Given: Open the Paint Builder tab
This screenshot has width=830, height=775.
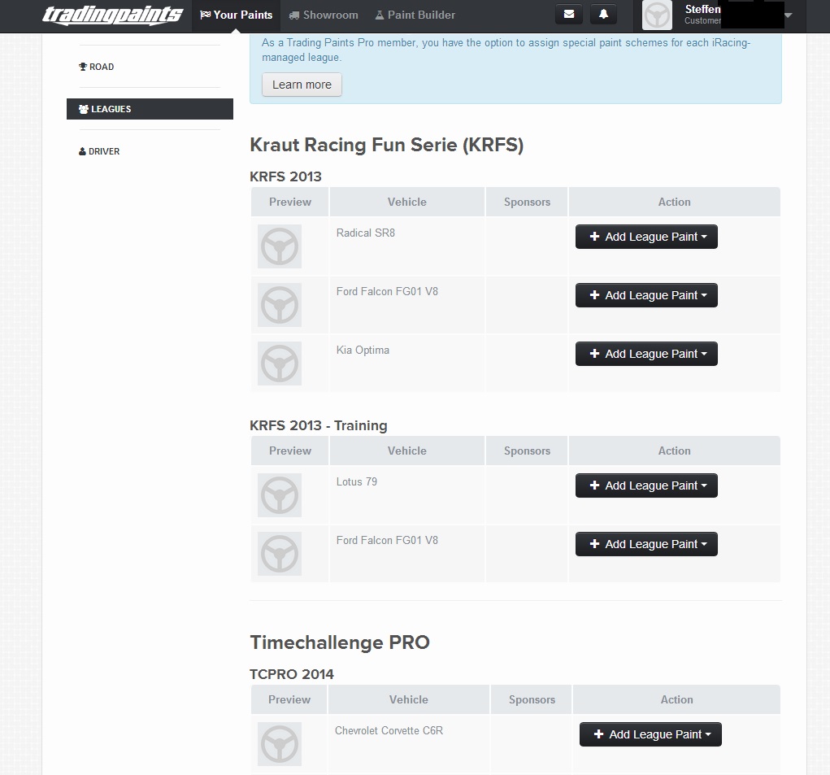Looking at the screenshot, I should coord(415,15).
